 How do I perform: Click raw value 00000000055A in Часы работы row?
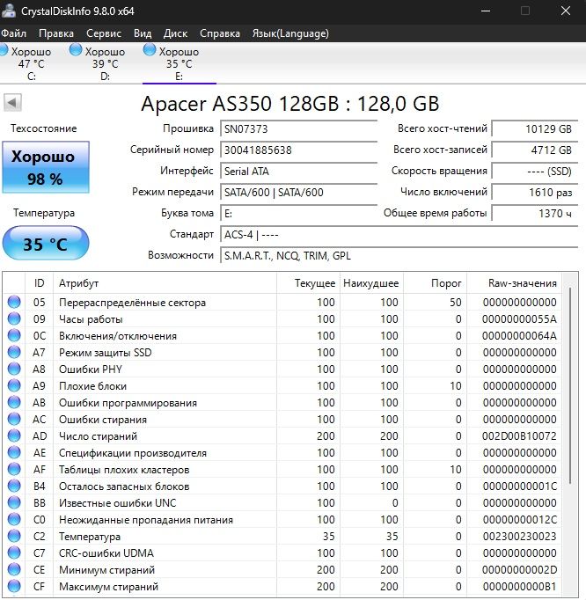point(519,318)
